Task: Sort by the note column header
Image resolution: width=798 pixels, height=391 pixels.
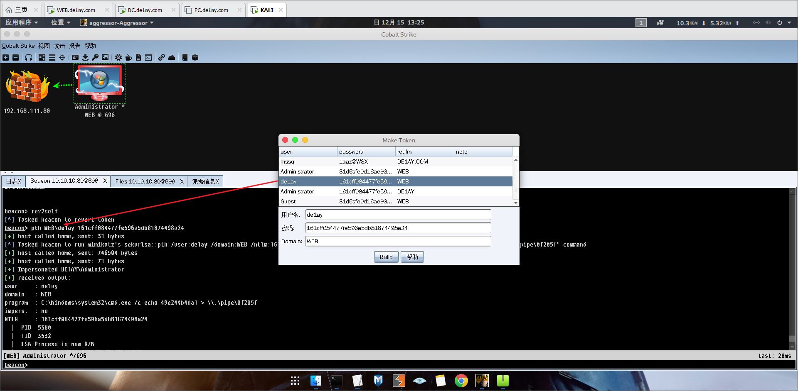Action: (x=483, y=152)
